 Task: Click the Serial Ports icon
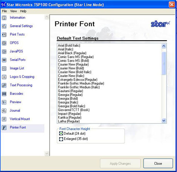click(x=4, y=60)
